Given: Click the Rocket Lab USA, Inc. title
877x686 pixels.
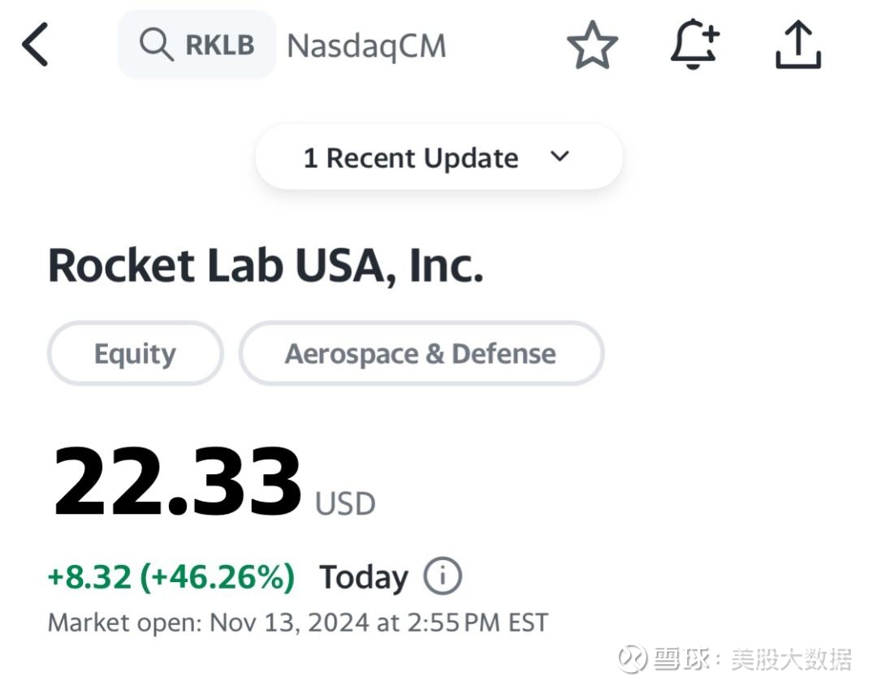Looking at the screenshot, I should pos(266,265).
